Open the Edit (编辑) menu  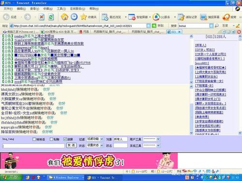click(x=21, y=9)
